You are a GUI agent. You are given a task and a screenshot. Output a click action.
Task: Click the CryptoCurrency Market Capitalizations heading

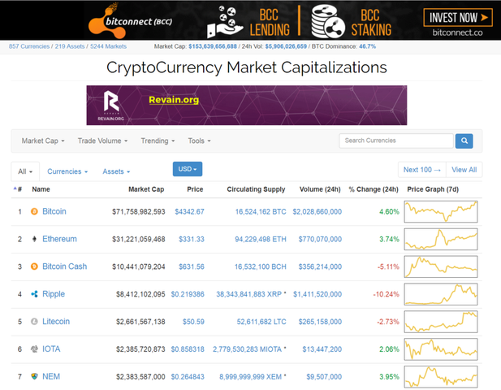(x=247, y=67)
